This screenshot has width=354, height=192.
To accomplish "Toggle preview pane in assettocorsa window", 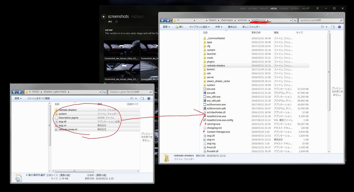I will [333, 27].
